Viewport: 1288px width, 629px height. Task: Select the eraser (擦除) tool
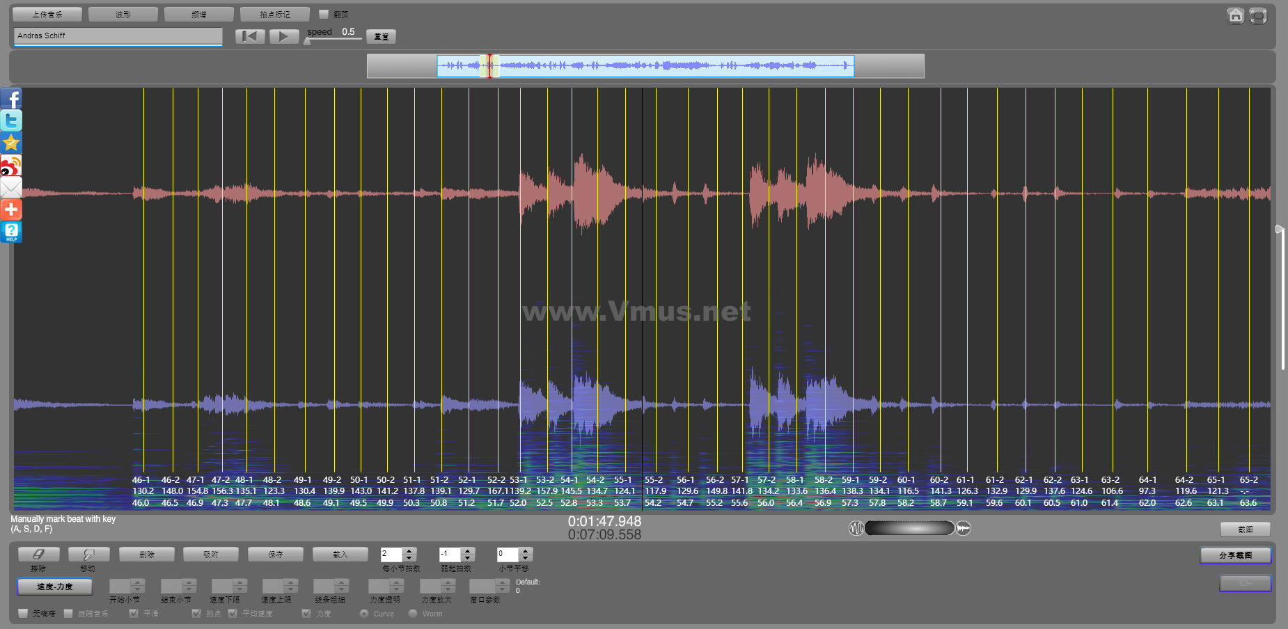click(x=38, y=555)
